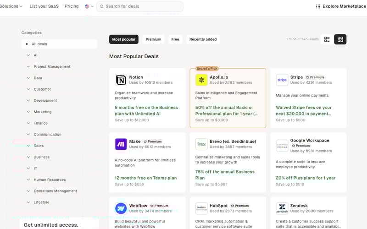367x229 pixels.
Task: Open the Zendesk deal title
Action: 299,206
